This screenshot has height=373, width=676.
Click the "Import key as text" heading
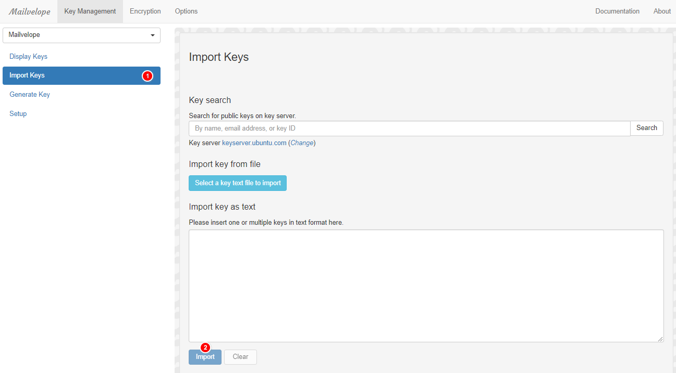[222, 207]
